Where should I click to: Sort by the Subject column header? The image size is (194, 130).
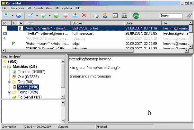[x=98, y=23]
